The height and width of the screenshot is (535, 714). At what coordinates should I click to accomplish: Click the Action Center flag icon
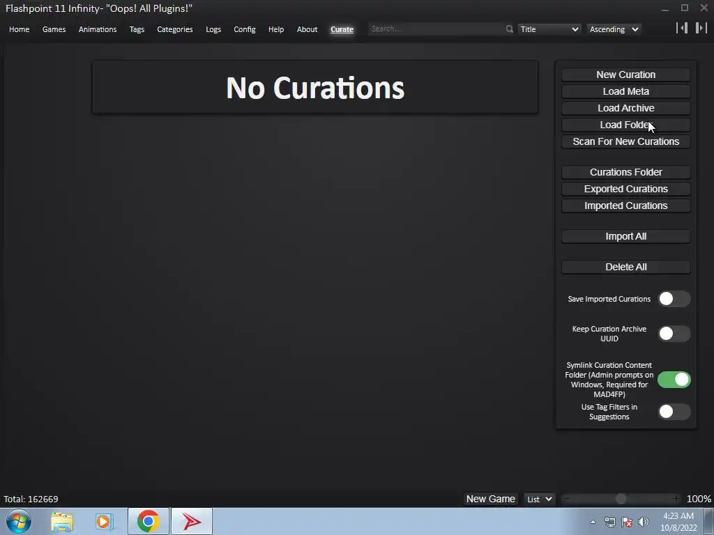(x=627, y=522)
